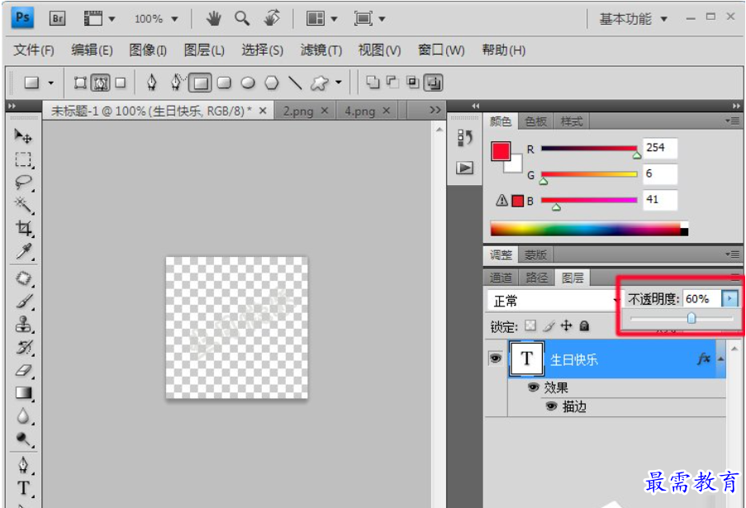Open the 正常 blend mode dropdown
The image size is (746, 508).
(x=554, y=301)
